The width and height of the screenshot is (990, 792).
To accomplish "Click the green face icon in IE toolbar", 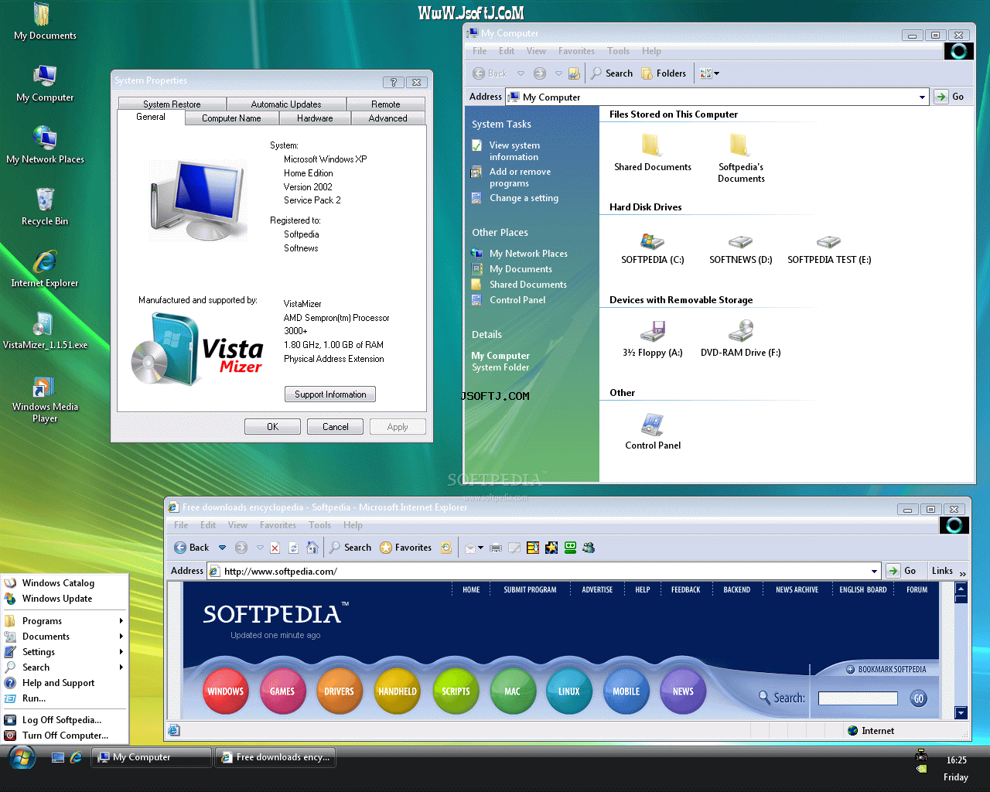I will click(x=570, y=548).
